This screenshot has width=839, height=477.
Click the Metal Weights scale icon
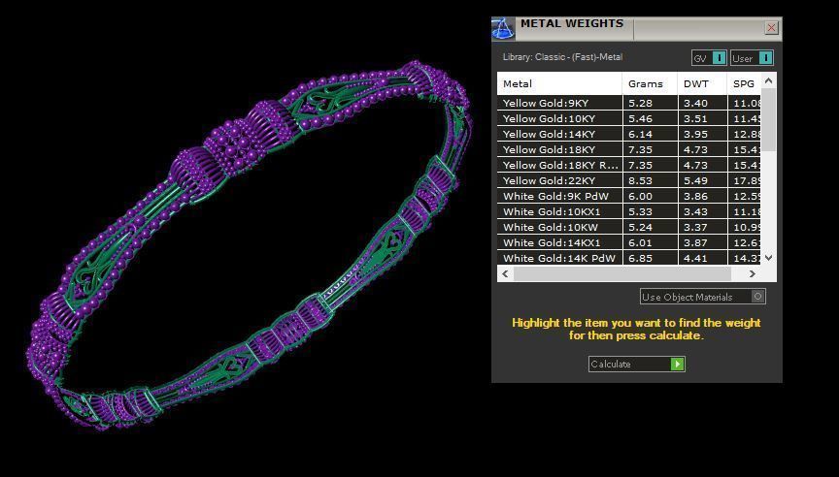point(503,29)
